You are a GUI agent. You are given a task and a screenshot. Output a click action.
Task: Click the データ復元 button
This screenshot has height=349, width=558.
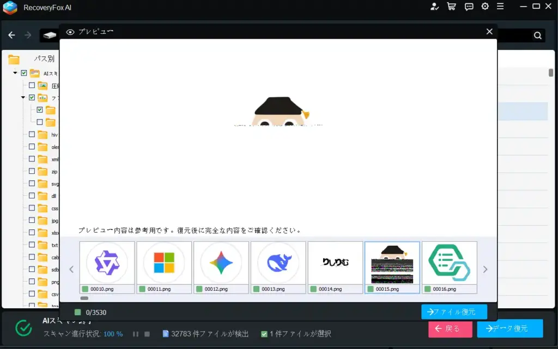pyautogui.click(x=510, y=328)
